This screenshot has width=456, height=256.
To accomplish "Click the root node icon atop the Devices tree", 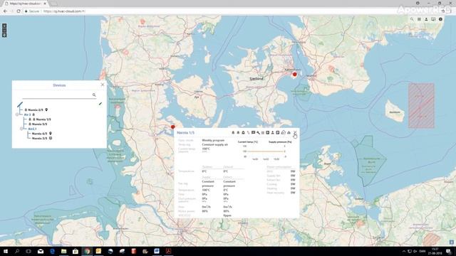I will 20,105.
